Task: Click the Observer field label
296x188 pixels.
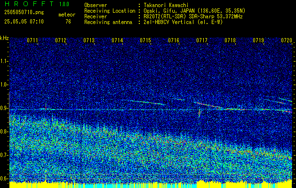Action: tap(96, 5)
